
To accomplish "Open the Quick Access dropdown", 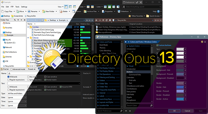I will click(154, 16).
